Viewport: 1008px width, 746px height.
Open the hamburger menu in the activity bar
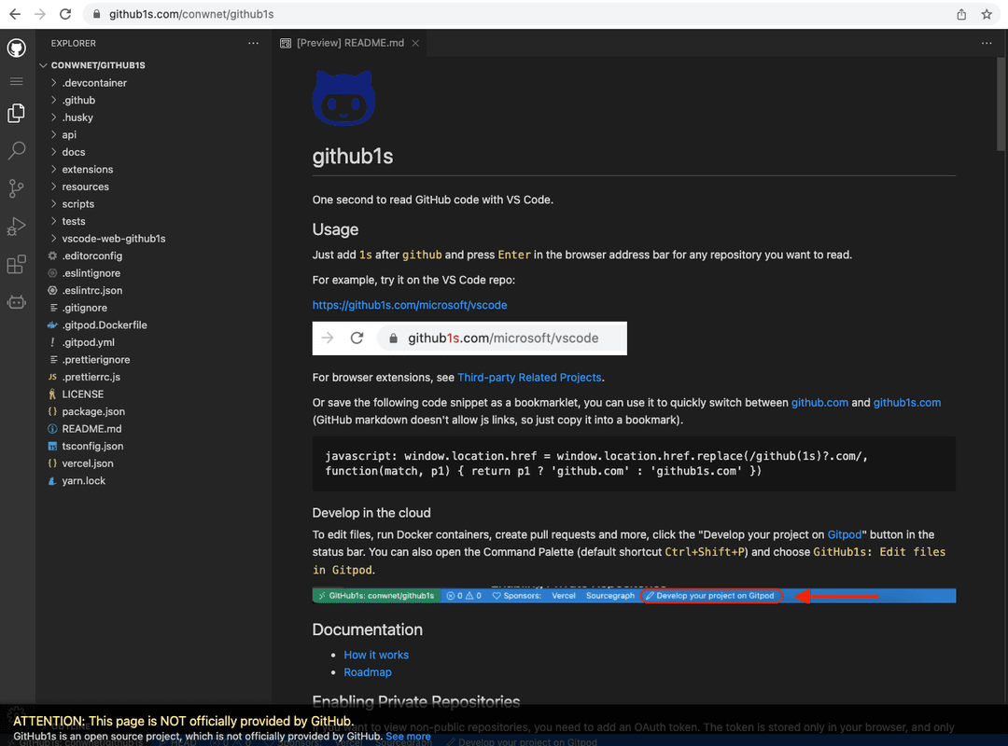(x=15, y=81)
